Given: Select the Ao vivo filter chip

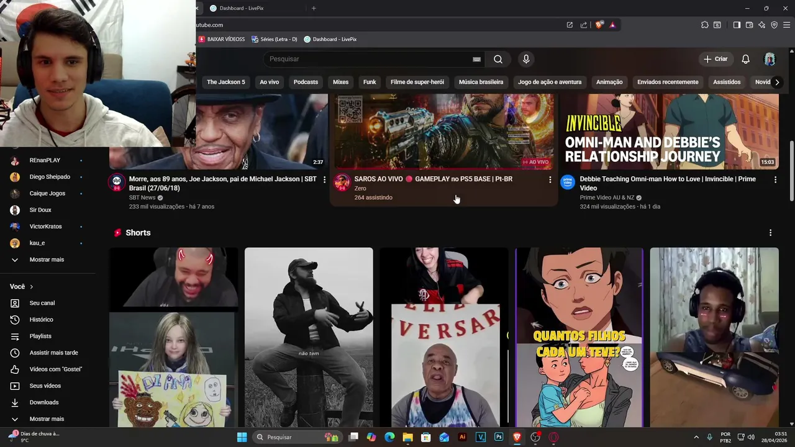Looking at the screenshot, I should coord(269,82).
